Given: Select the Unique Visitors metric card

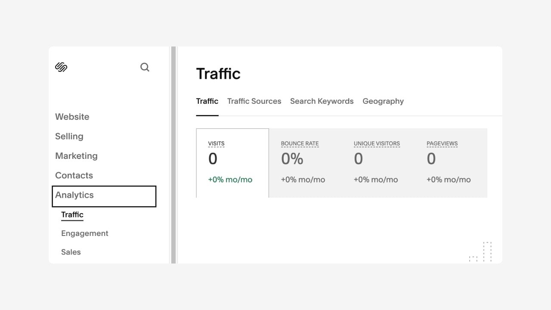Looking at the screenshot, I should (x=378, y=163).
